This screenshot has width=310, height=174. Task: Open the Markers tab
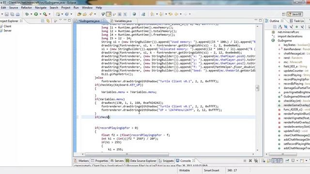(x=81, y=161)
